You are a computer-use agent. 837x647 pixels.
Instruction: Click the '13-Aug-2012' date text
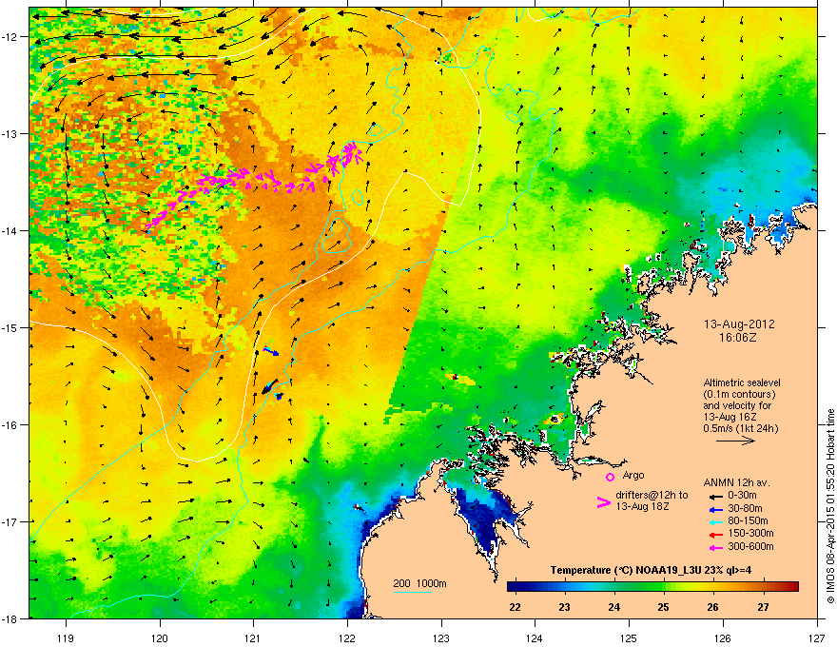point(739,324)
